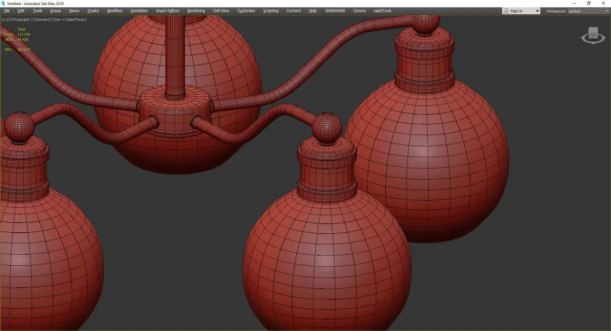Click the Verts statistic value 59 430

(22, 39)
